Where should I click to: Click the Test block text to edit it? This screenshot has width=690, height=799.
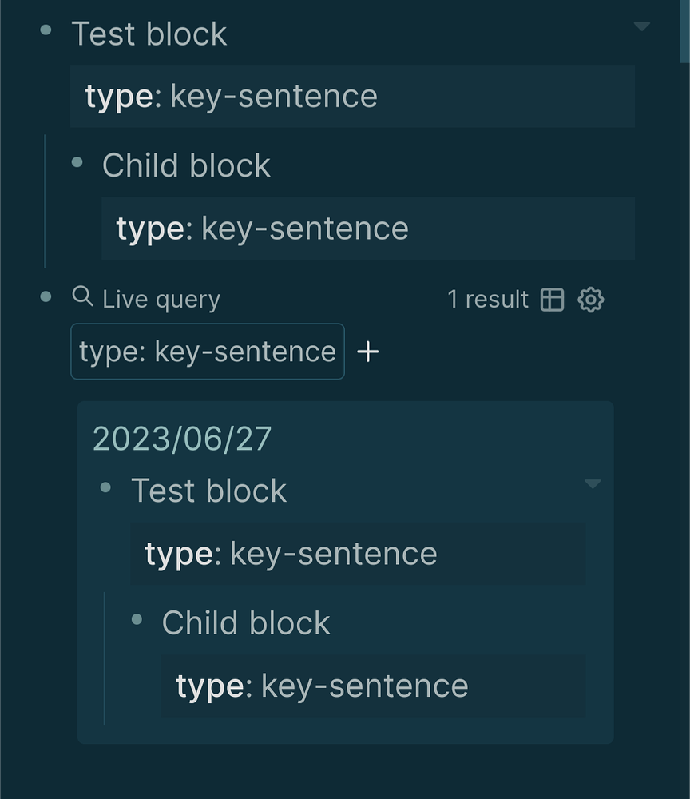click(x=149, y=33)
